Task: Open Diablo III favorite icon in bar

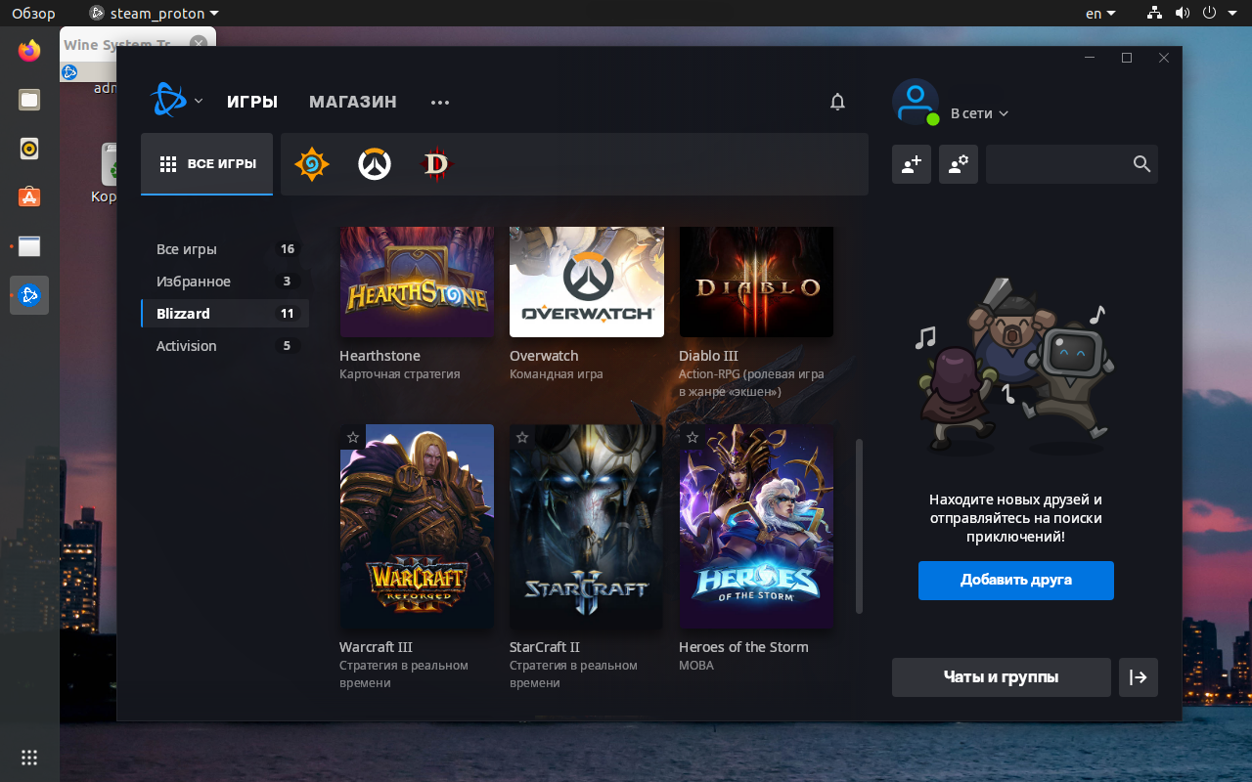Action: [x=436, y=164]
